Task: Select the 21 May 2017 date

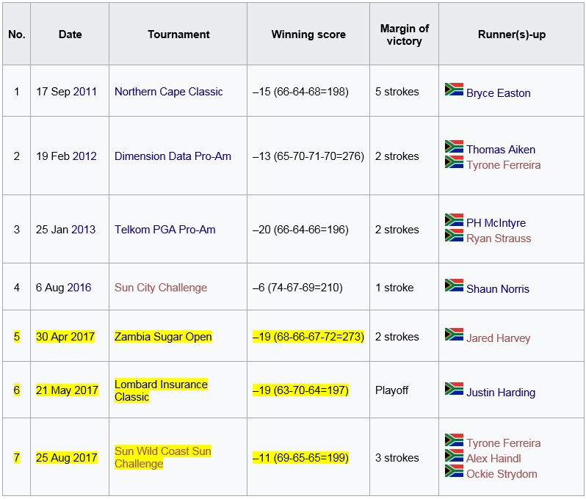Action: (67, 390)
